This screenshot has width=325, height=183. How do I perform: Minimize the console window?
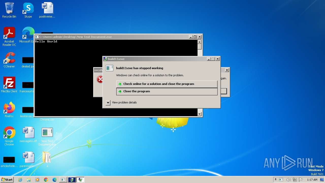(x=191, y=37)
